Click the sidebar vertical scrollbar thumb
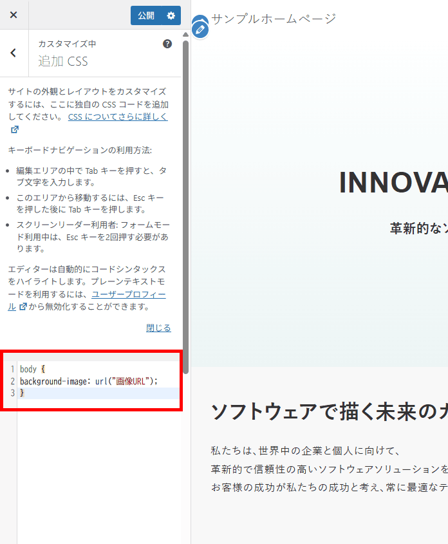448x544 pixels. (185, 207)
